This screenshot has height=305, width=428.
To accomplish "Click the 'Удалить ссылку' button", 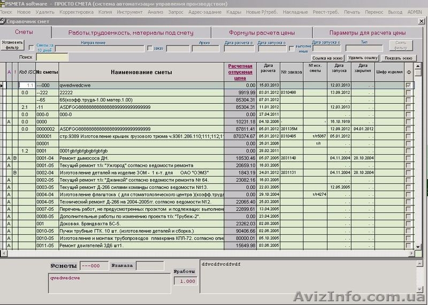I will coord(363,57).
